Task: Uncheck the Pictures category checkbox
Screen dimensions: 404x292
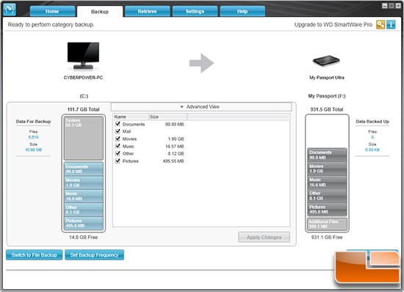Action: click(118, 161)
